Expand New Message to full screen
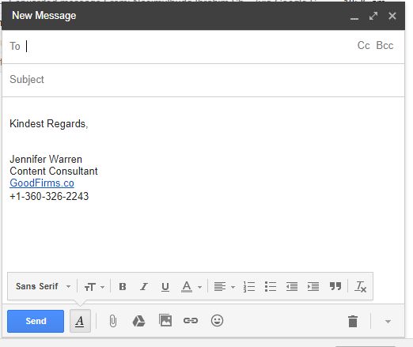The image size is (413, 347). point(373,16)
